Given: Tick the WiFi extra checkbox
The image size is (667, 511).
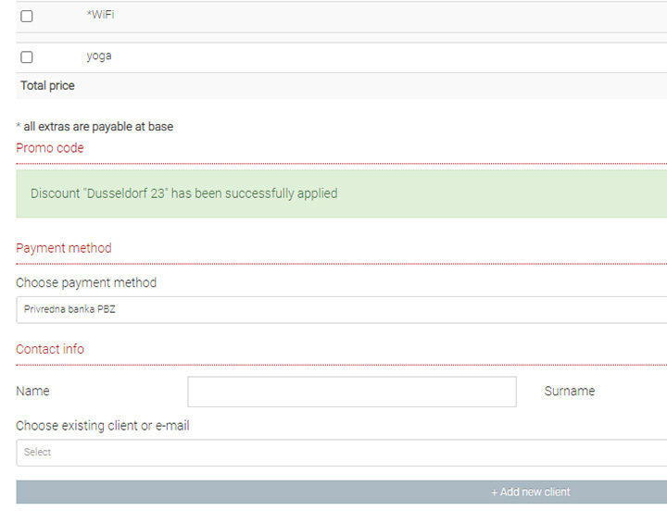Looking at the screenshot, I should click(27, 17).
